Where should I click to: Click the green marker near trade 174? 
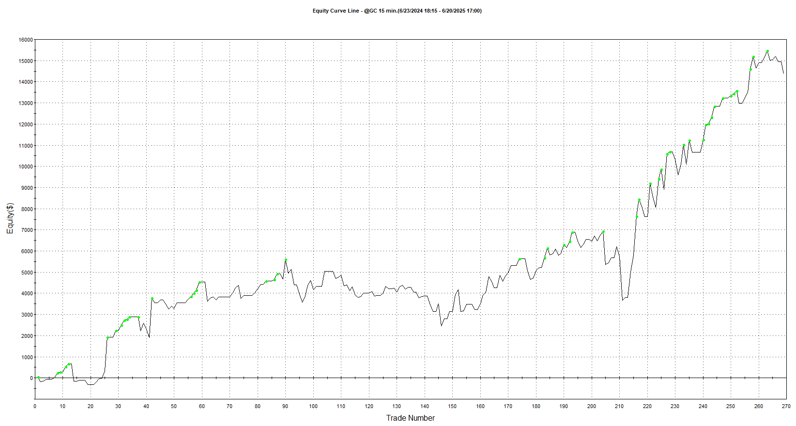[520, 259]
